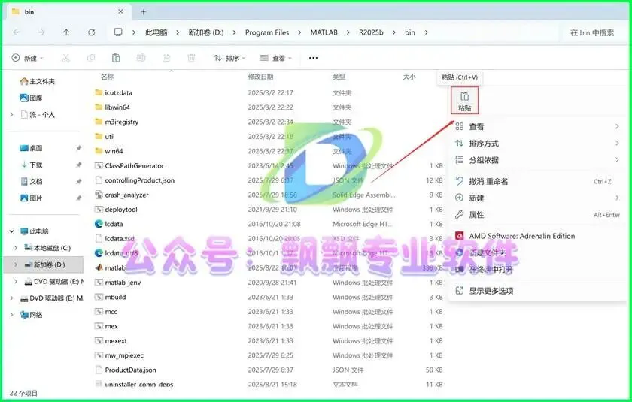Open 排序 sort dropdown in toolbar
This screenshot has height=402, width=632.
tap(229, 58)
